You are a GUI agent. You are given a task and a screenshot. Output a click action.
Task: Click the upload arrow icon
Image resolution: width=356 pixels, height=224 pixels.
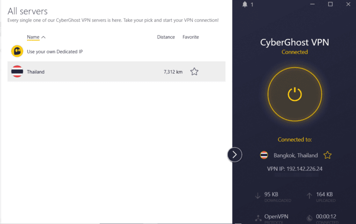point(309,196)
